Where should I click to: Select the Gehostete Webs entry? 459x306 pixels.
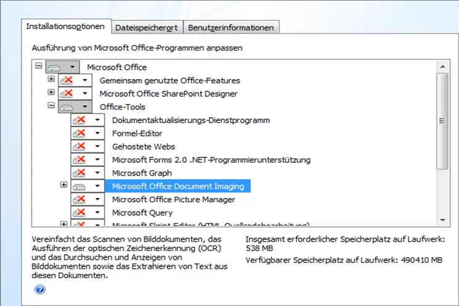[144, 146]
